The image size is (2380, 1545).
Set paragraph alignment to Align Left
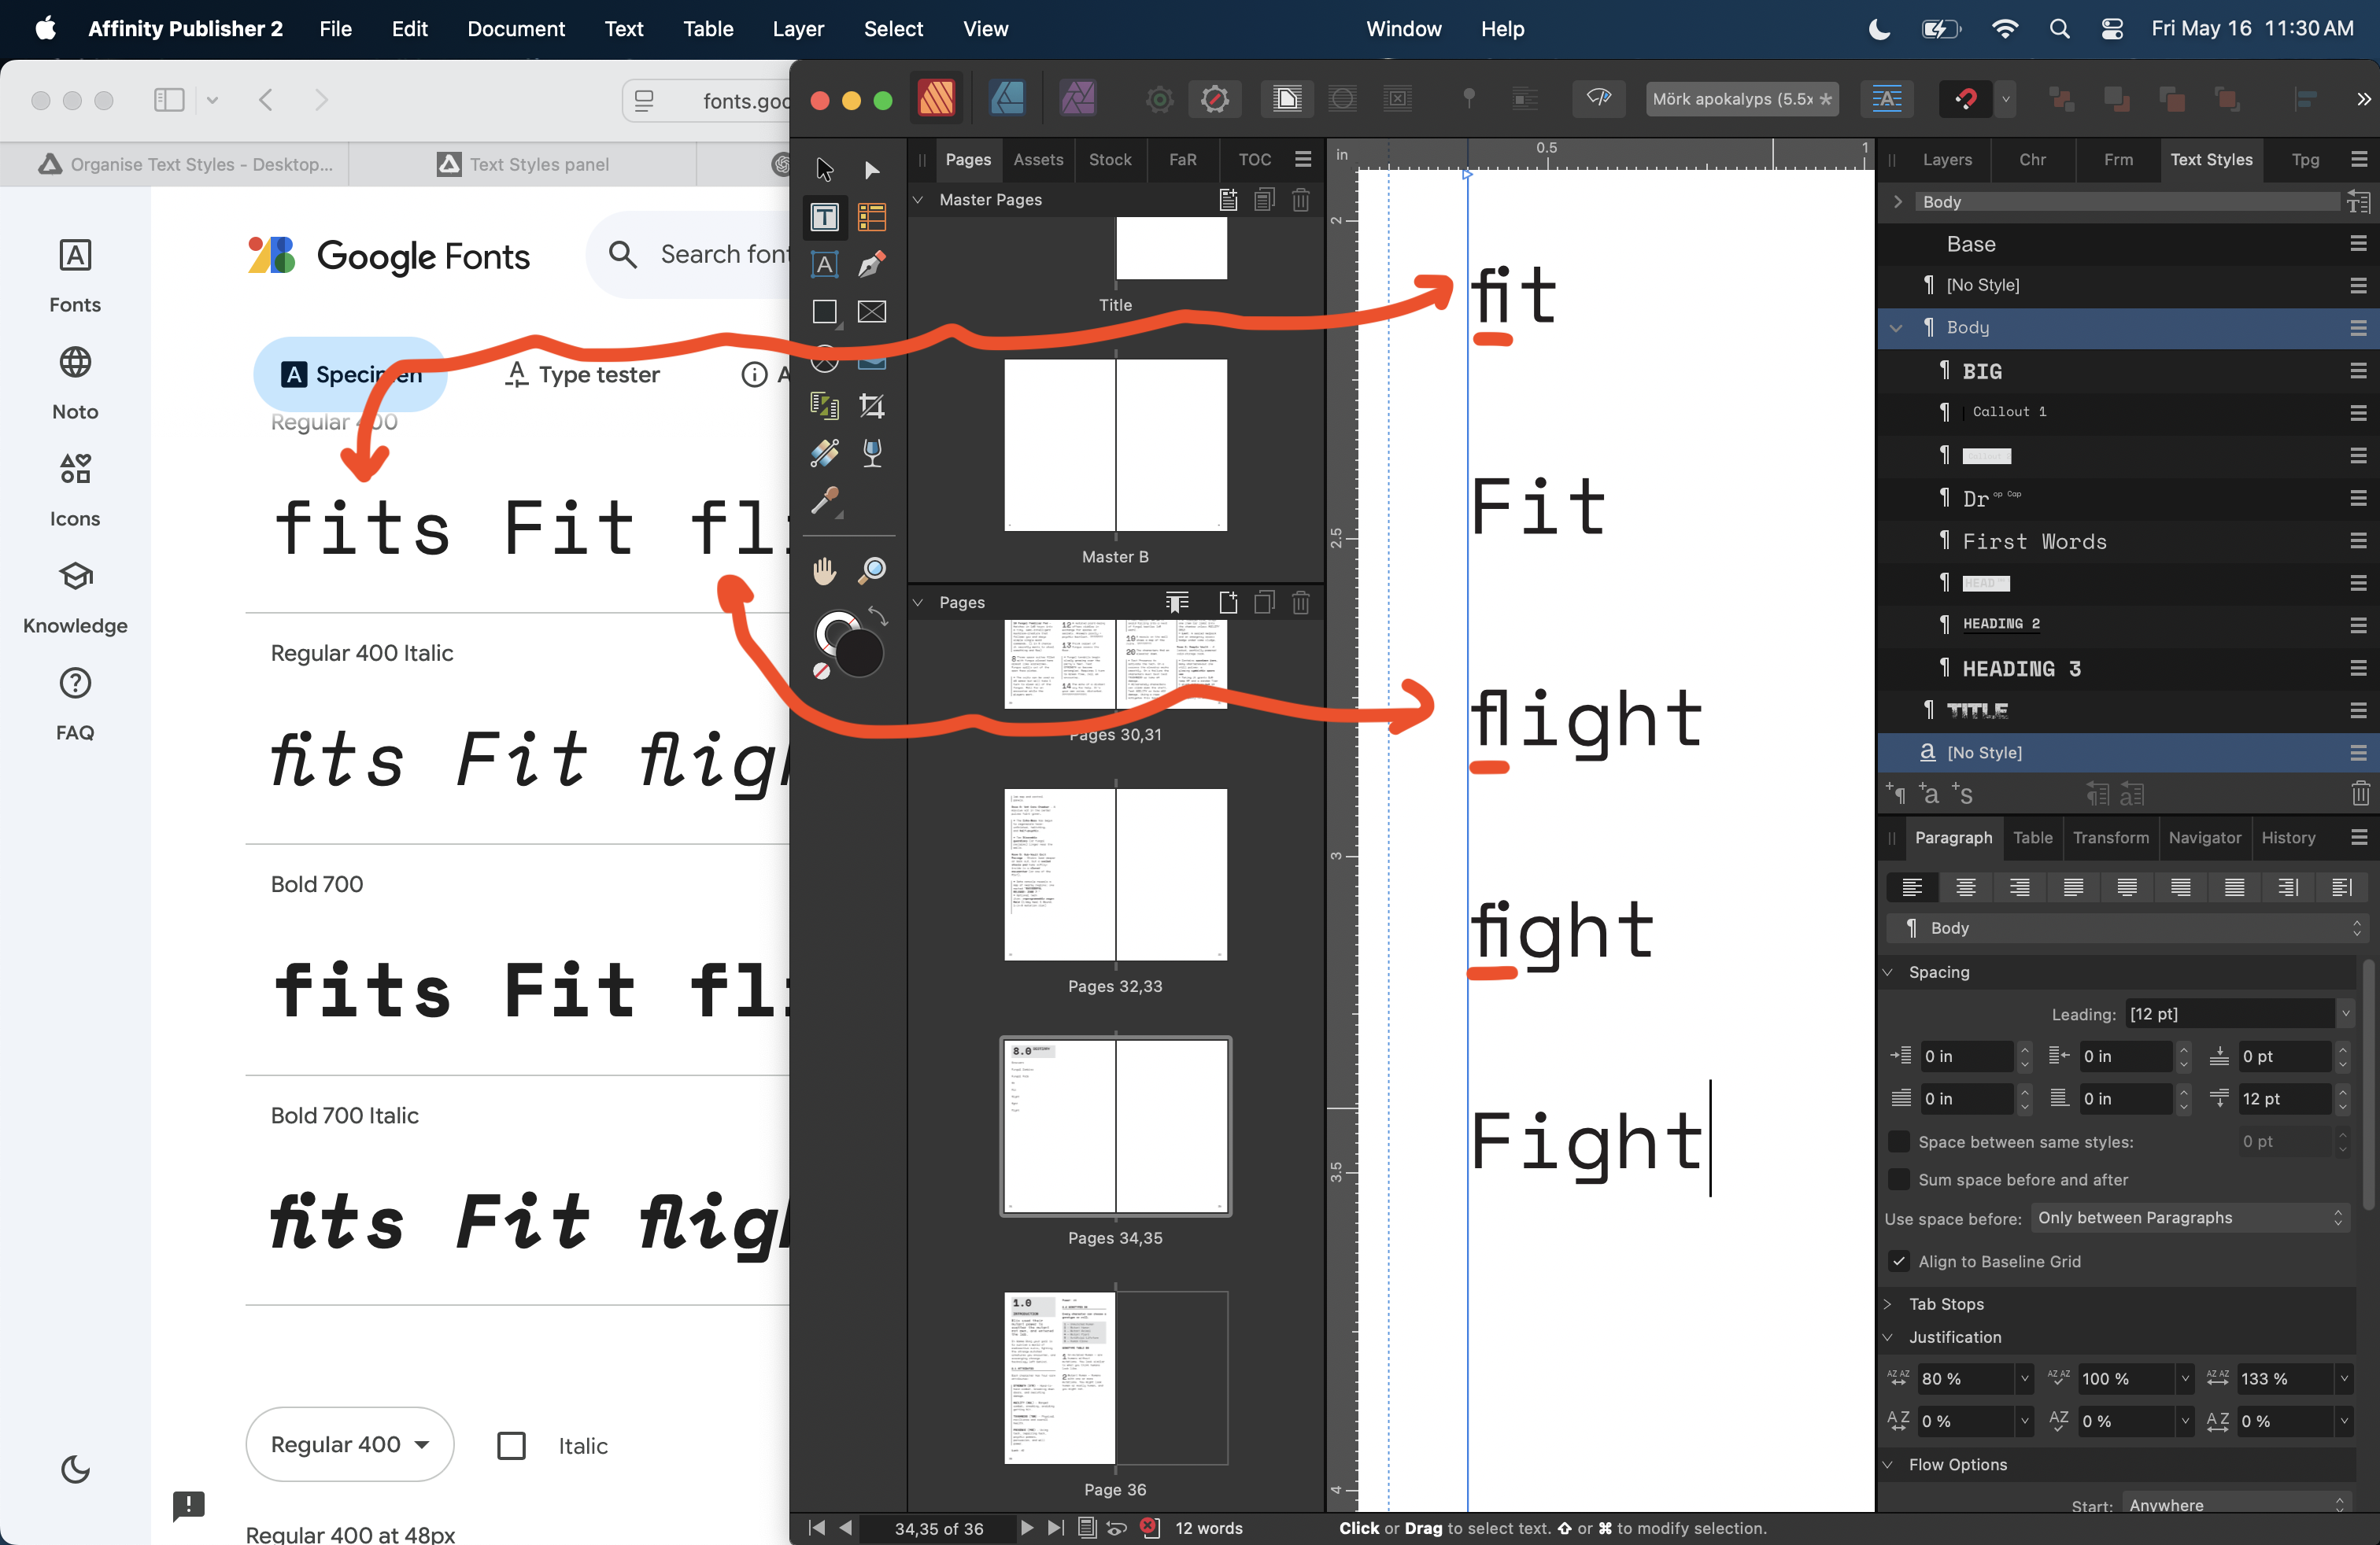pos(1912,887)
